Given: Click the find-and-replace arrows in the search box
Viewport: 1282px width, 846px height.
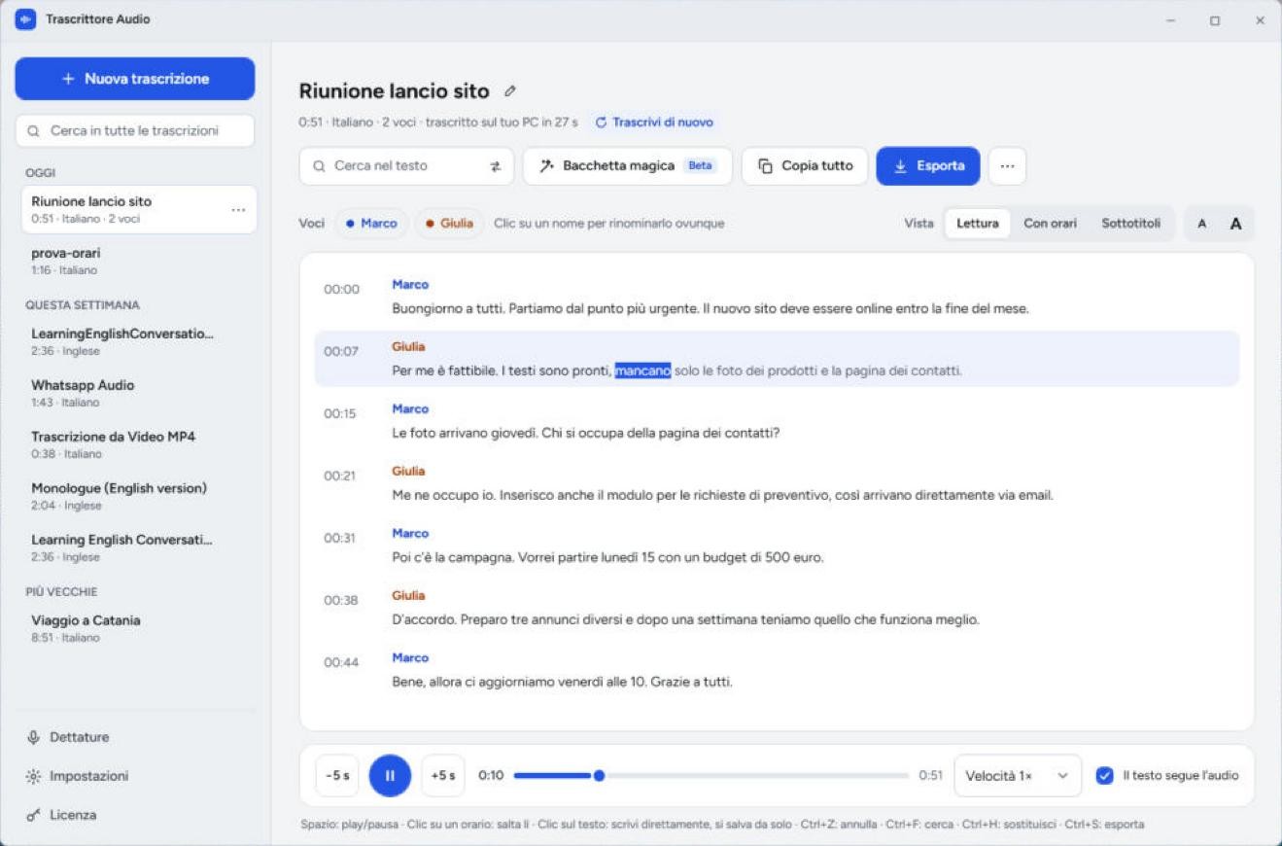Looking at the screenshot, I should click(495, 166).
